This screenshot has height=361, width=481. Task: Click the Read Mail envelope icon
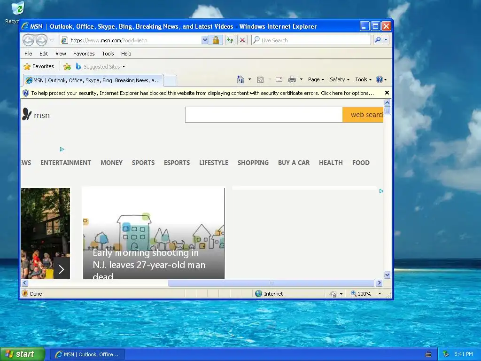pos(279,79)
